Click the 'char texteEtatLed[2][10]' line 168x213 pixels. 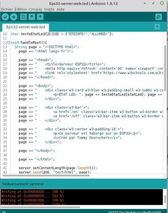(x=62, y=34)
